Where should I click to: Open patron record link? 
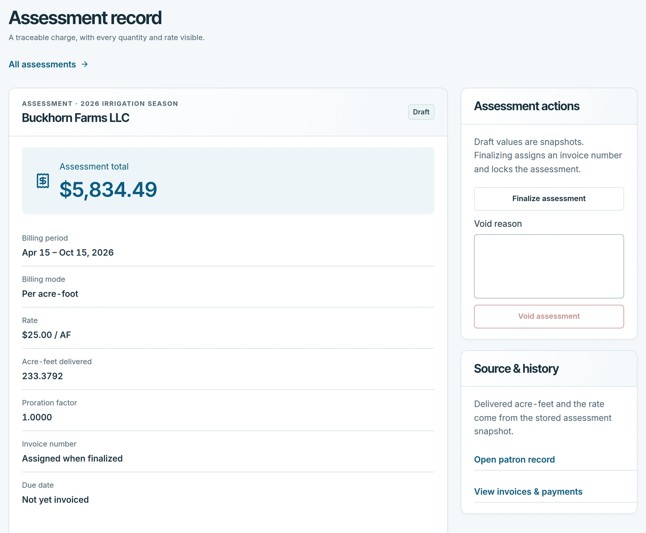coord(514,460)
